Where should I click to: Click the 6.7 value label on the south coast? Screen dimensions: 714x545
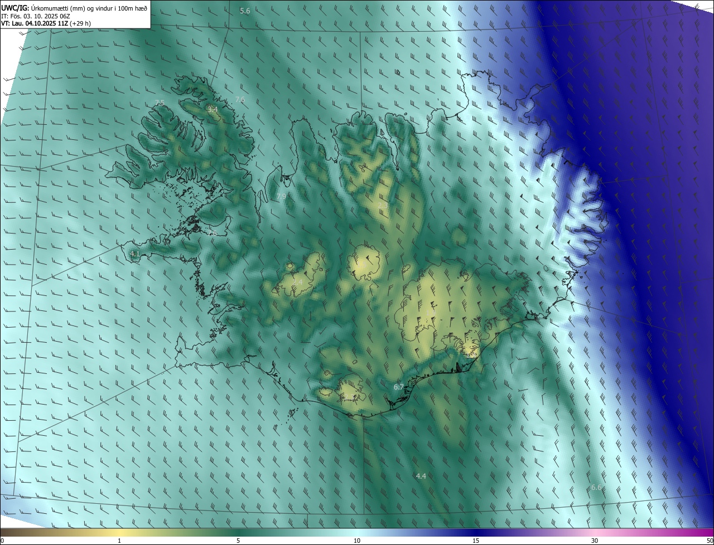pyautogui.click(x=398, y=387)
